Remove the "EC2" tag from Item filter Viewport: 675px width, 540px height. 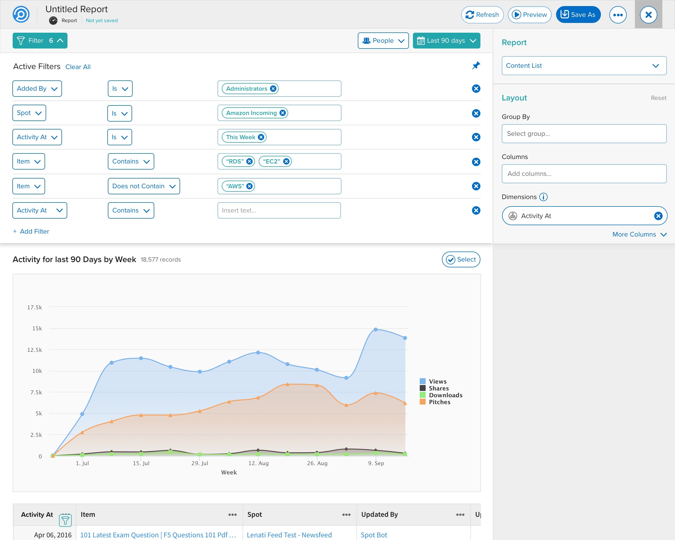[286, 161]
